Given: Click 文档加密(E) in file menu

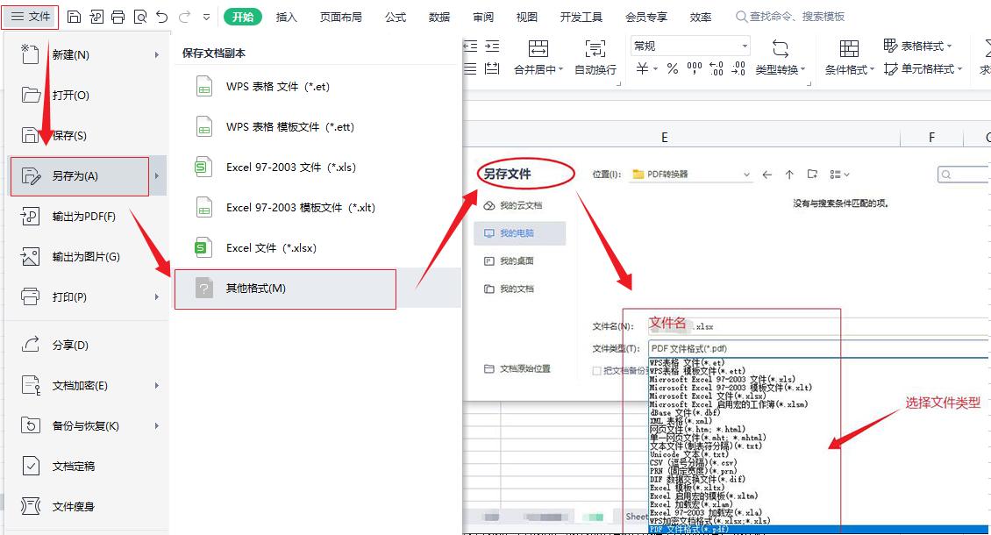Looking at the screenshot, I should (x=87, y=386).
